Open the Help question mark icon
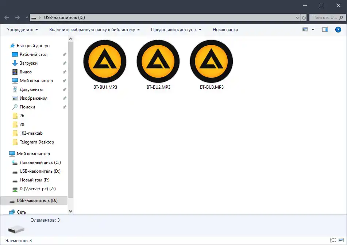347x245 pixels. (338, 30)
